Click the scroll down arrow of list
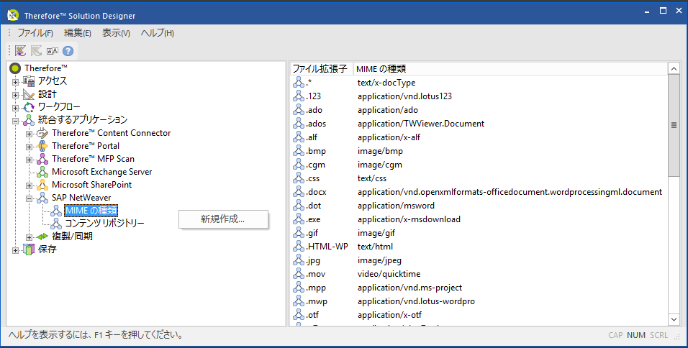Image resolution: width=688 pixels, height=348 pixels. [x=674, y=319]
